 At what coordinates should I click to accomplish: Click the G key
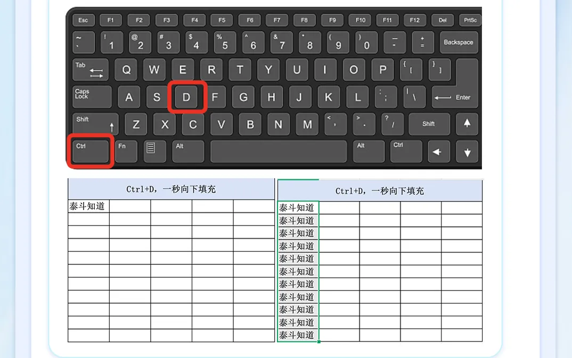[x=243, y=97]
